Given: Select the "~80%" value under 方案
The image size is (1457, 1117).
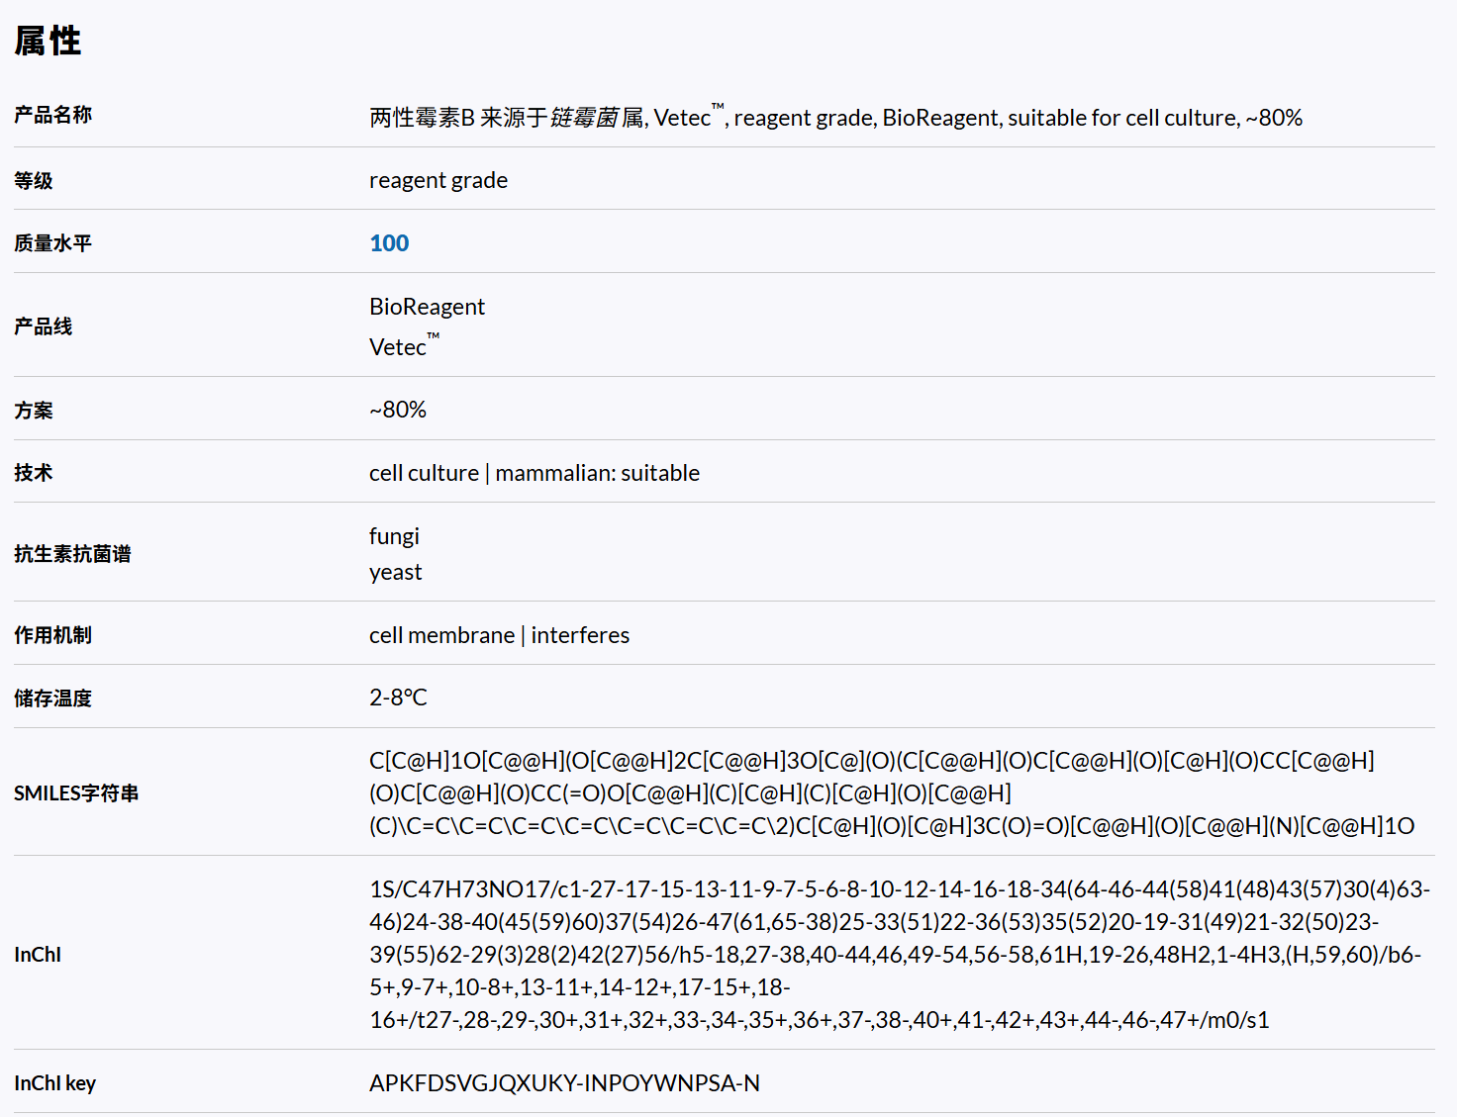Looking at the screenshot, I should 397,409.
